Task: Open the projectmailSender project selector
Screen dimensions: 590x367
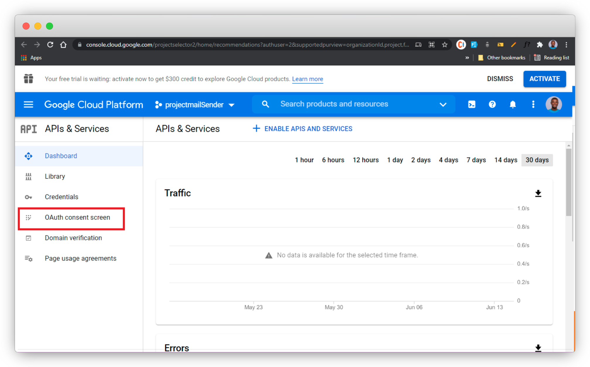Action: click(195, 105)
